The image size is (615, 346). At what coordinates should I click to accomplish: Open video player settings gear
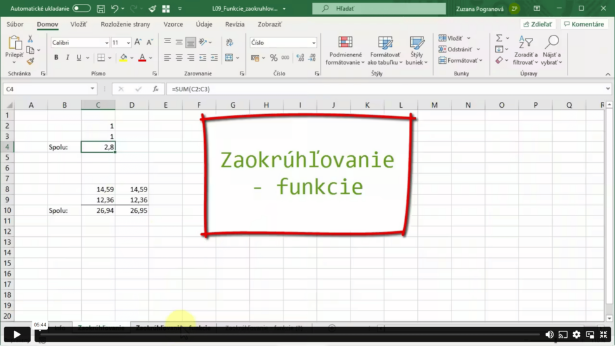576,335
